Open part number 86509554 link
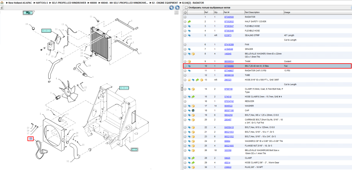Image resolution: width=352 pixels, height=170 pixels. (x=229, y=61)
